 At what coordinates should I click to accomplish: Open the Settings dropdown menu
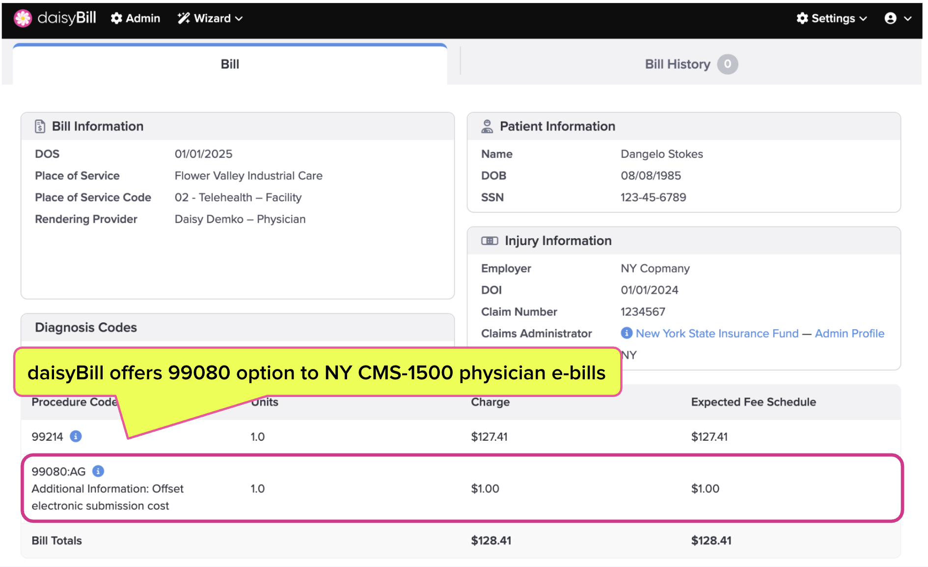(x=832, y=18)
